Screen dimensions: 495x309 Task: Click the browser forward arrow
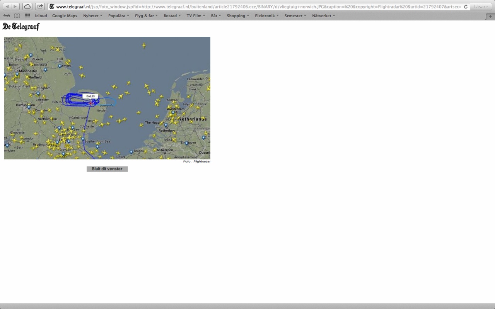[15, 7]
